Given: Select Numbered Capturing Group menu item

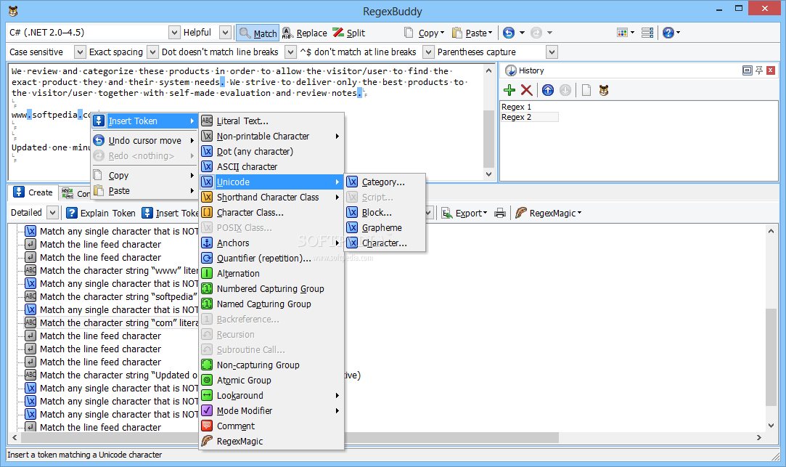Looking at the screenshot, I should 271,289.
